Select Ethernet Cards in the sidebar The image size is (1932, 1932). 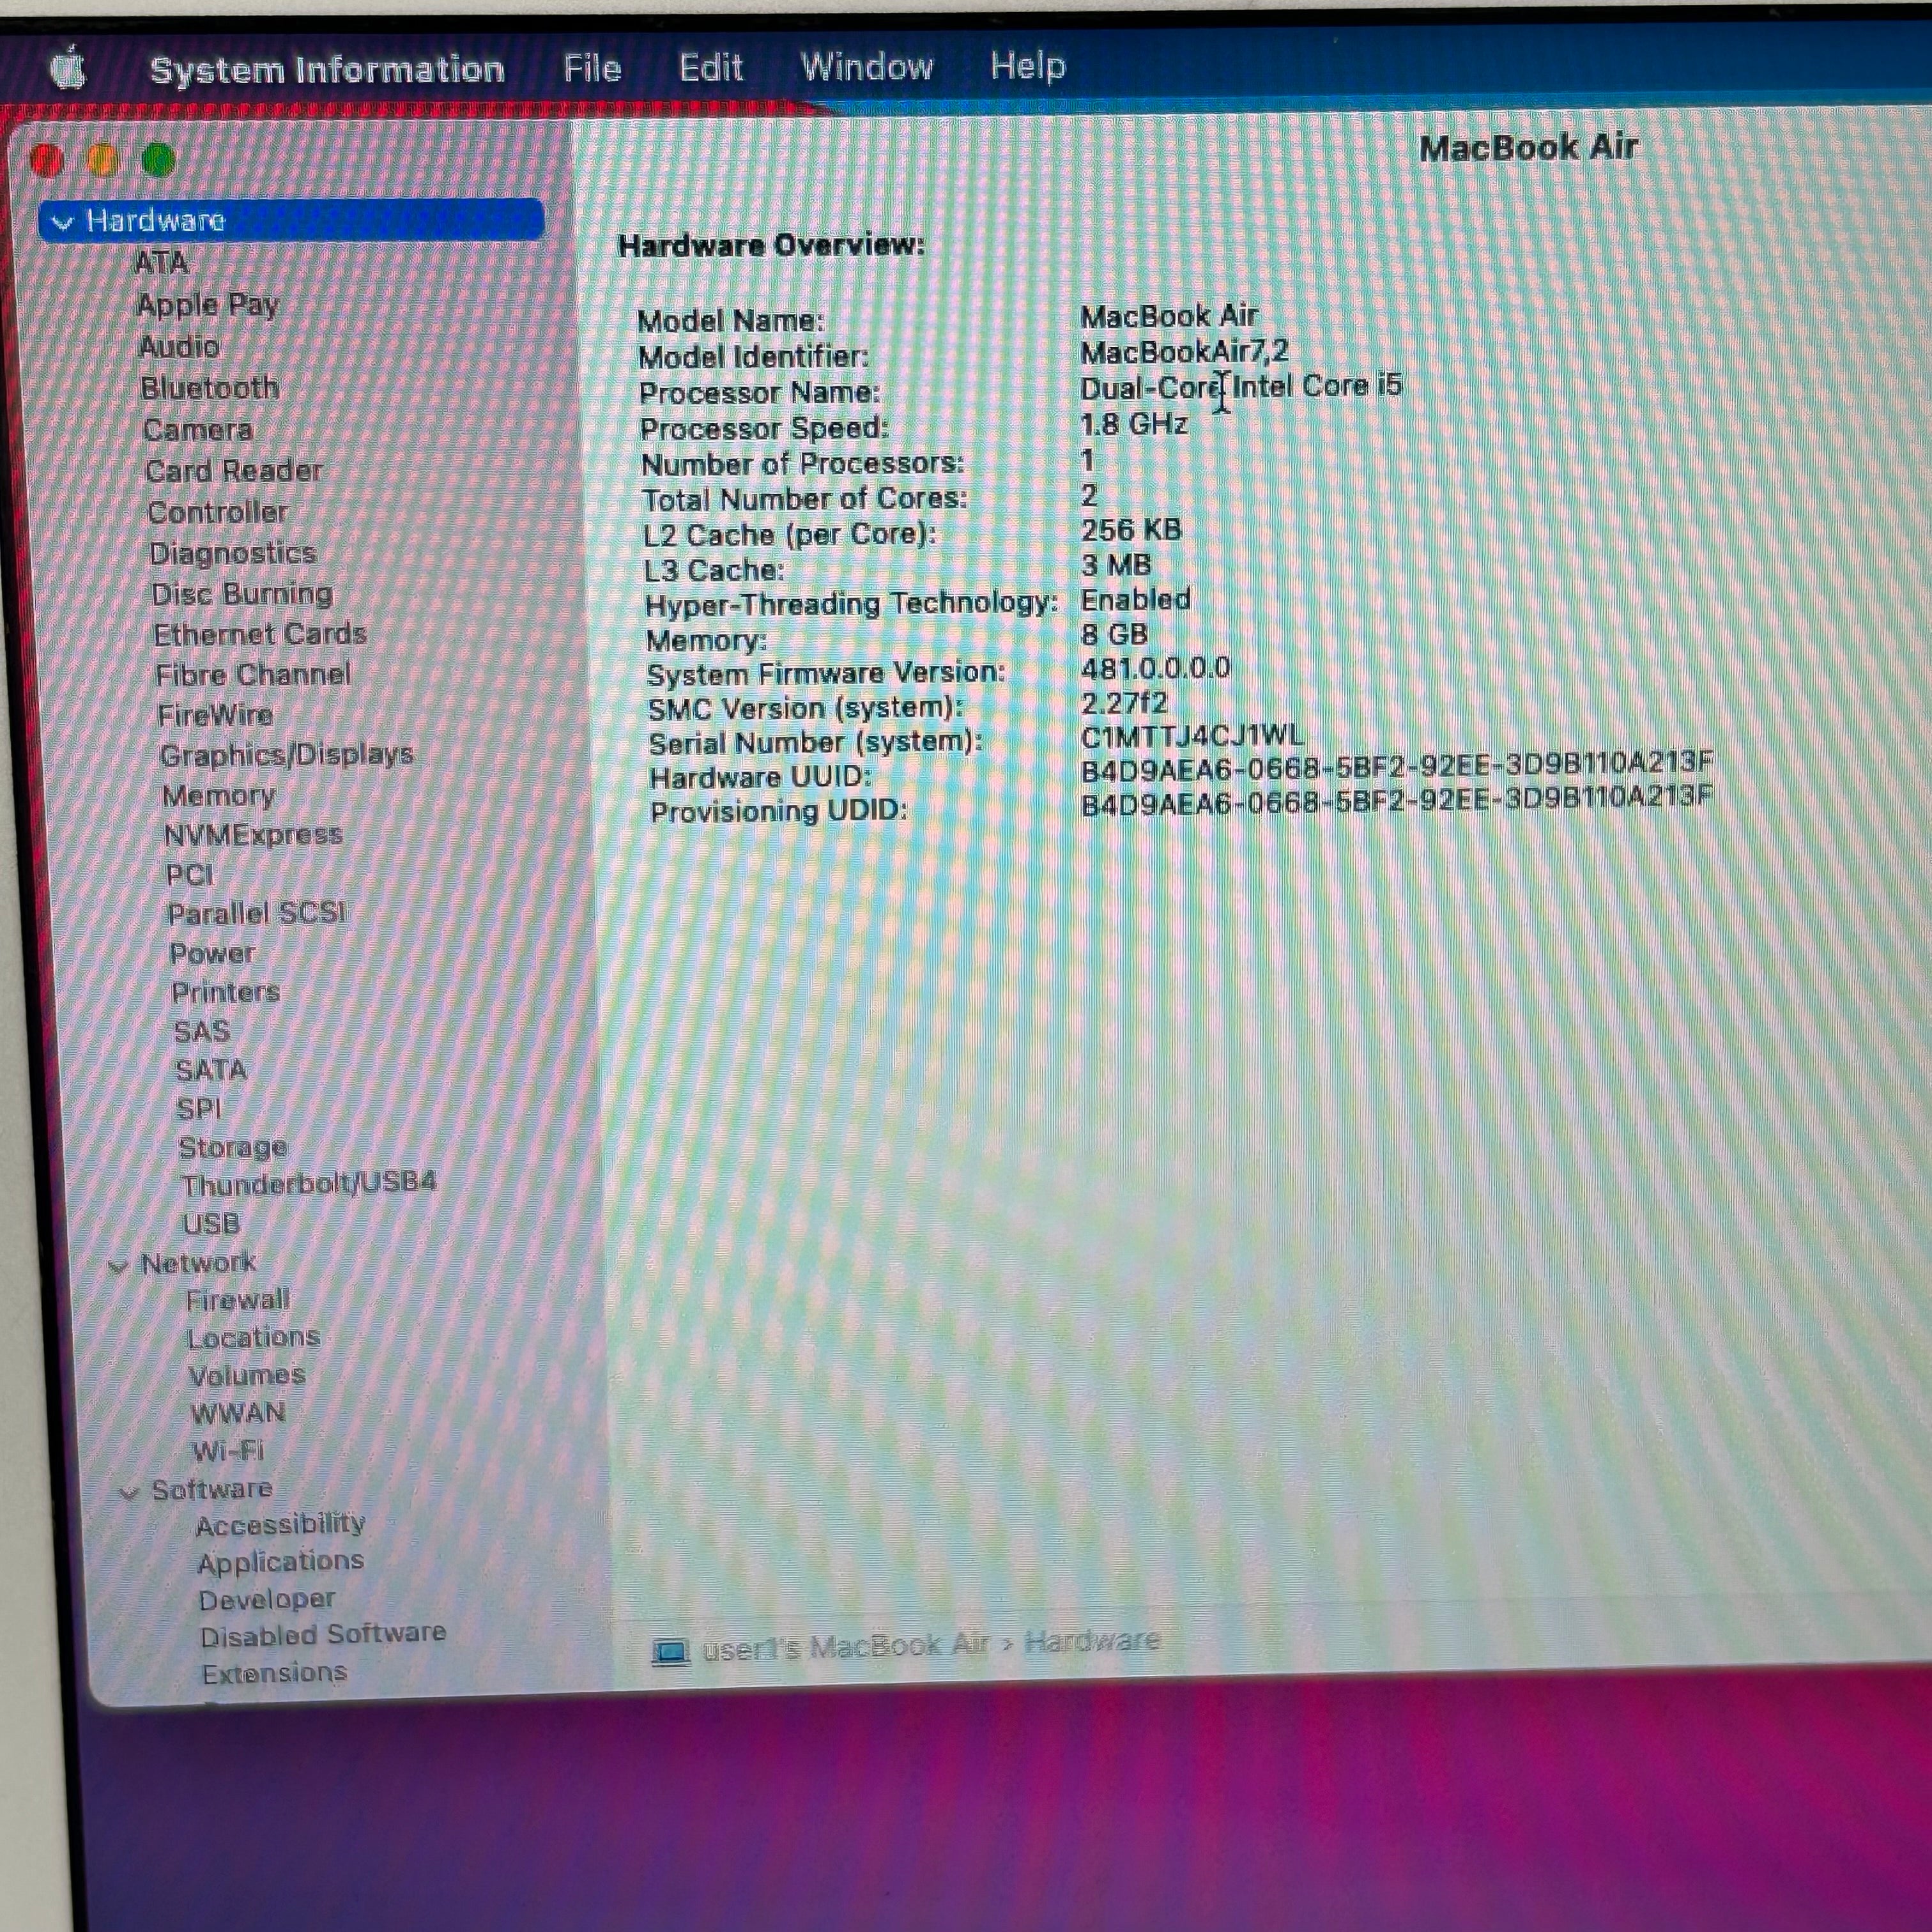pyautogui.click(x=260, y=634)
